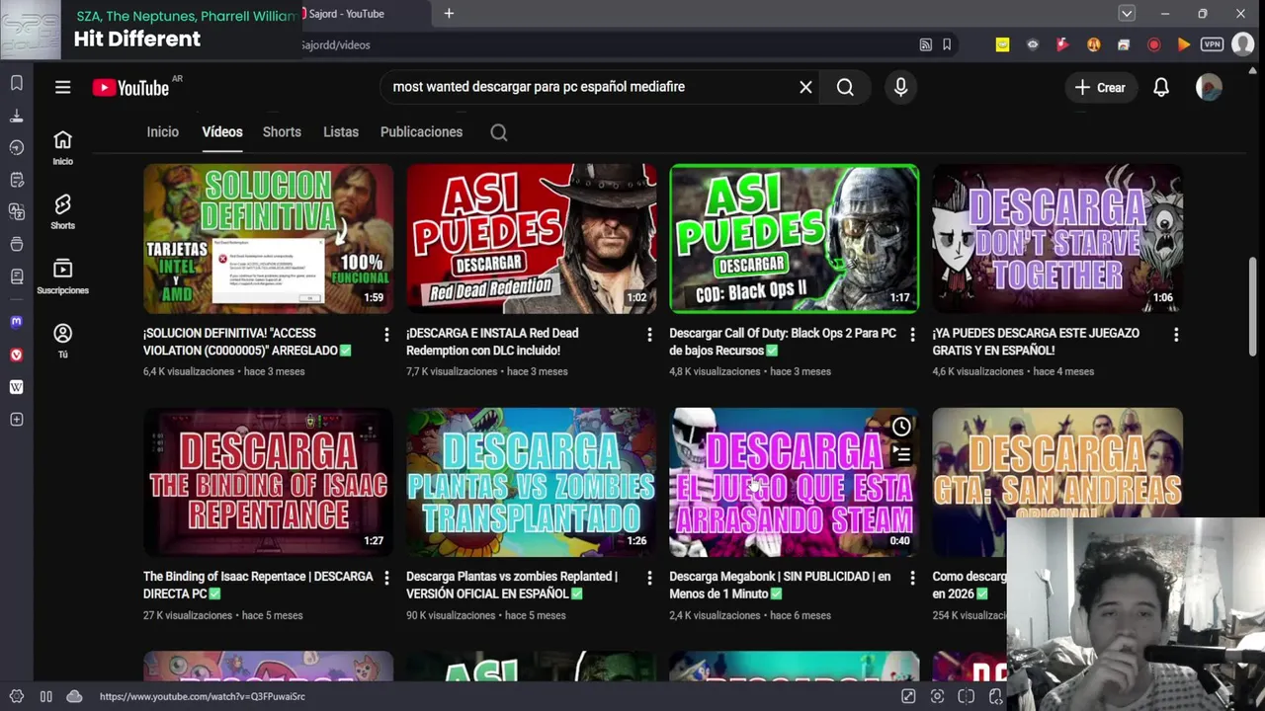Open 'Descarga Megabonk | SIN PUBLICIDAD' title link
Image resolution: width=1265 pixels, height=711 pixels.
(780, 585)
